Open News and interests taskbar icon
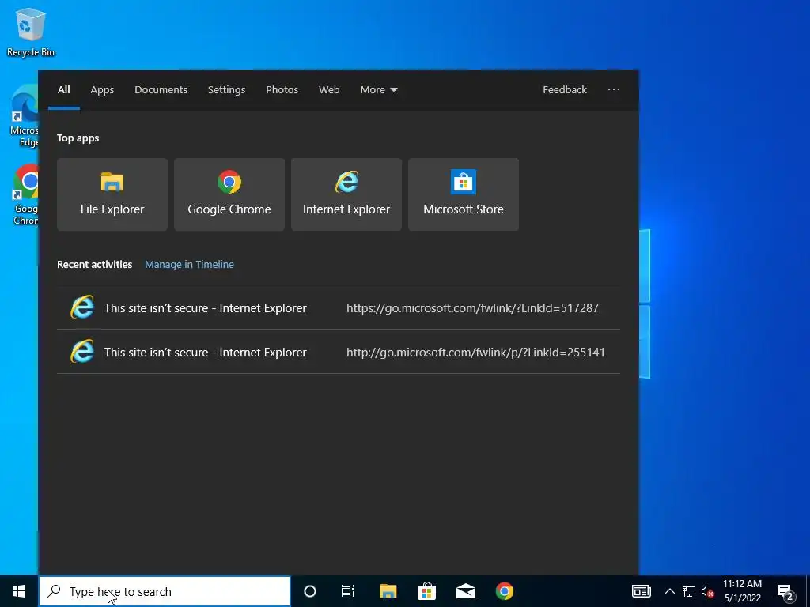This screenshot has width=810, height=607. [x=641, y=591]
